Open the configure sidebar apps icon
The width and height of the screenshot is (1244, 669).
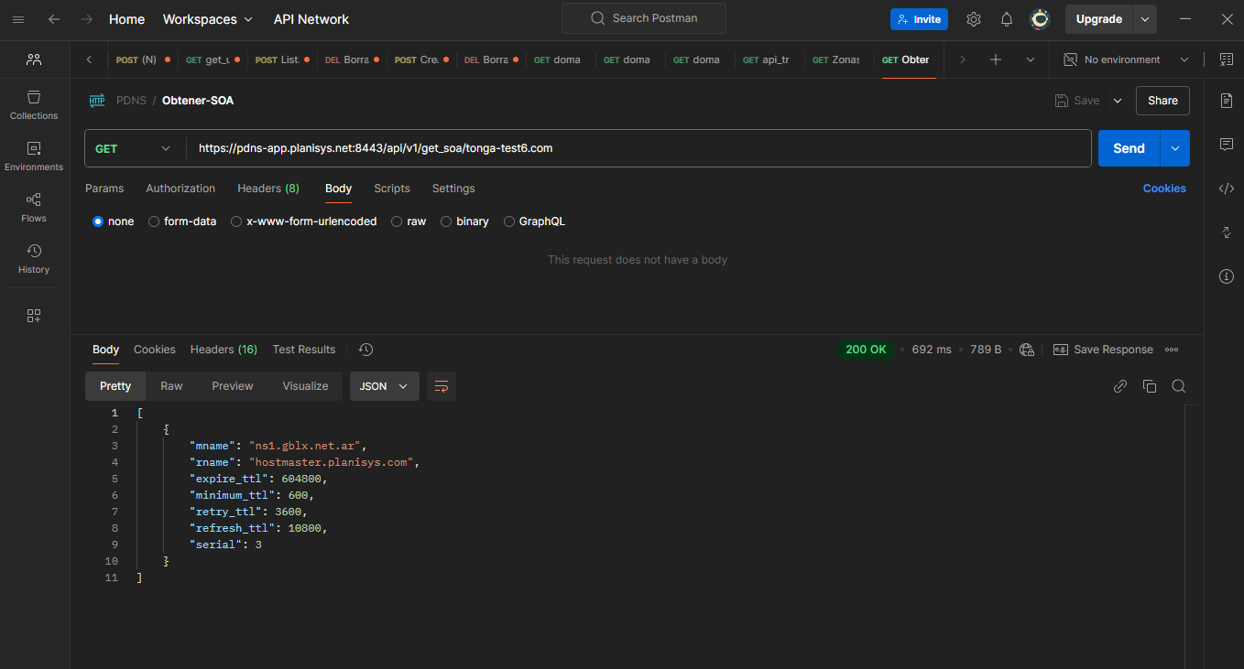coord(34,316)
